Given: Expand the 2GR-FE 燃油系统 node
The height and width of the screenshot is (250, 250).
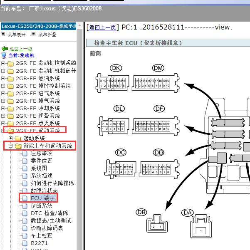Looking at the screenshot, I should [x=3, y=78].
